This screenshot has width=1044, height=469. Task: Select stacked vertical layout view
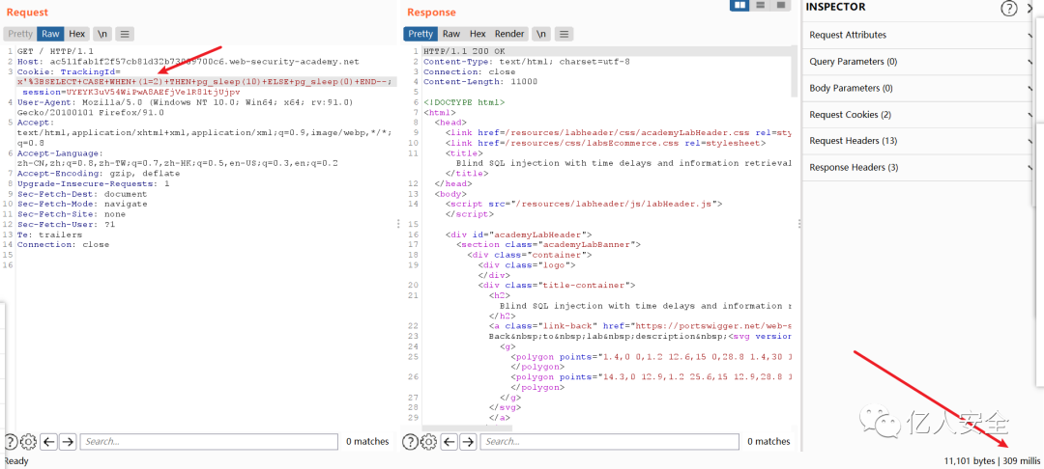760,6
